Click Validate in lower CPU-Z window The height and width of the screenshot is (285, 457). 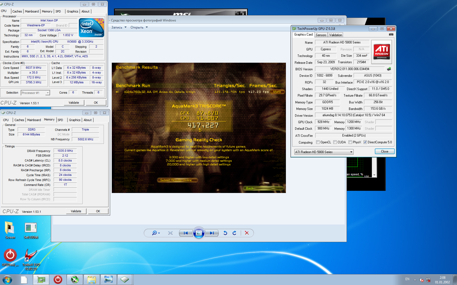(76, 211)
